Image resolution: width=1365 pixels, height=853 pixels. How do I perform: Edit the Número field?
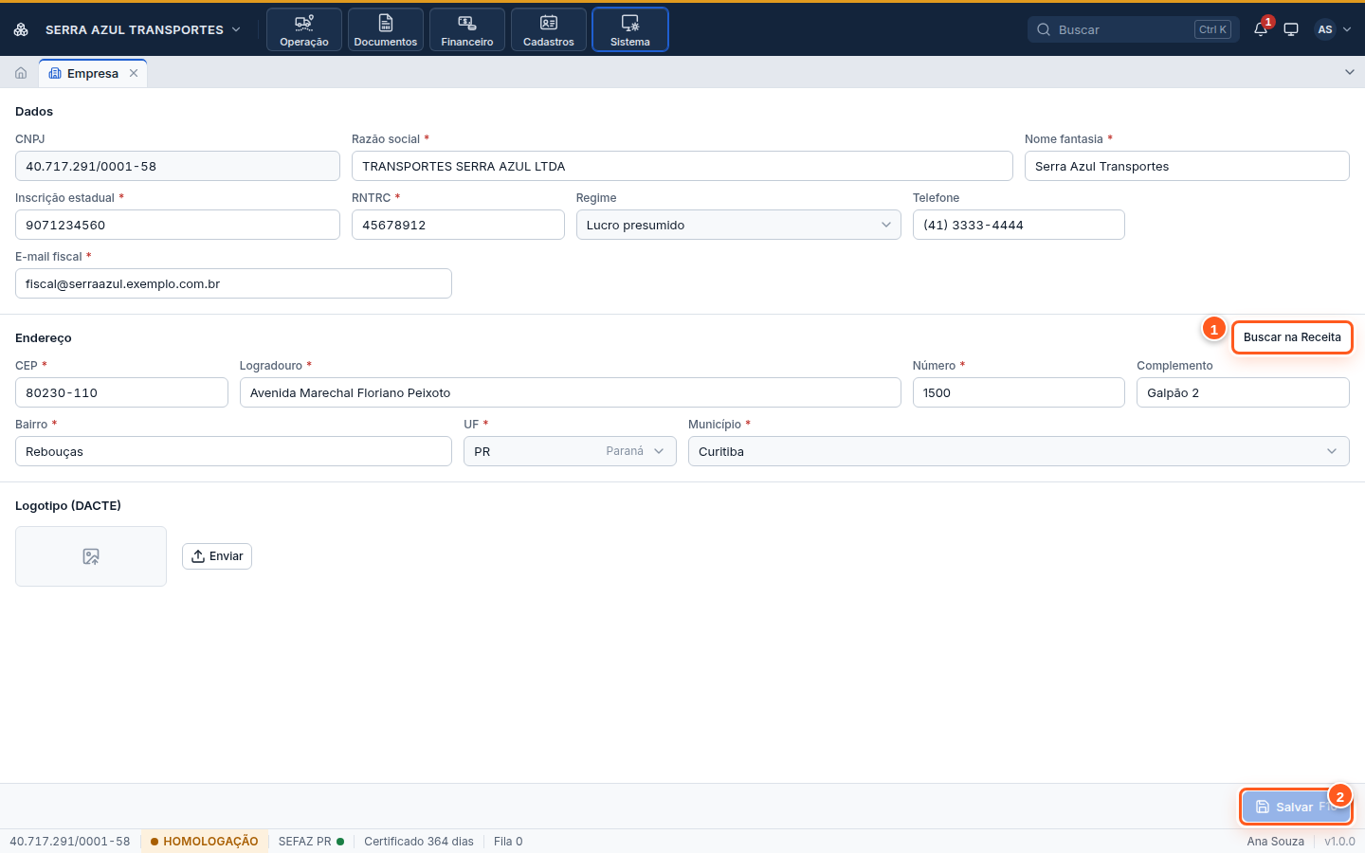(1019, 392)
